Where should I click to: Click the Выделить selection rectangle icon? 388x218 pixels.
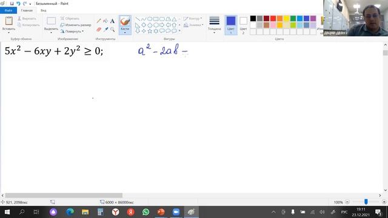click(x=51, y=21)
